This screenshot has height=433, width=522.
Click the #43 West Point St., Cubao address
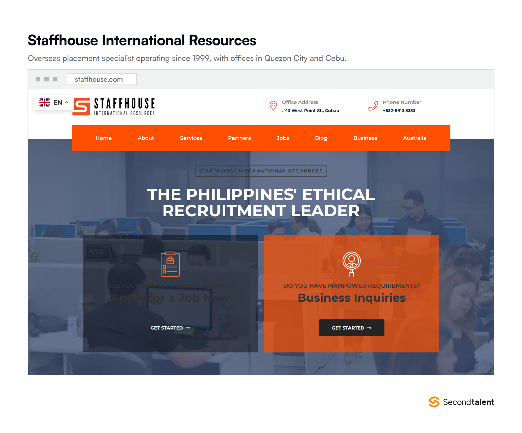310,110
